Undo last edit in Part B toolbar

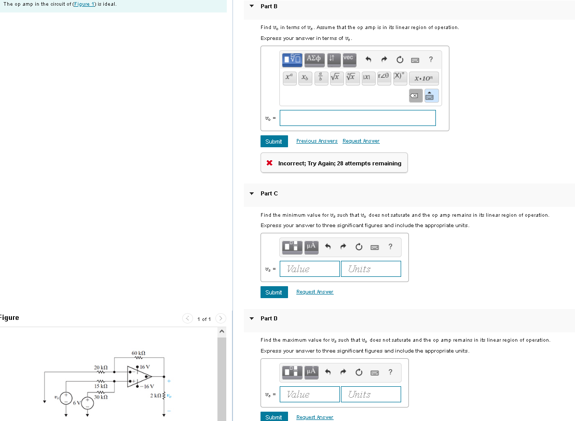tap(368, 59)
